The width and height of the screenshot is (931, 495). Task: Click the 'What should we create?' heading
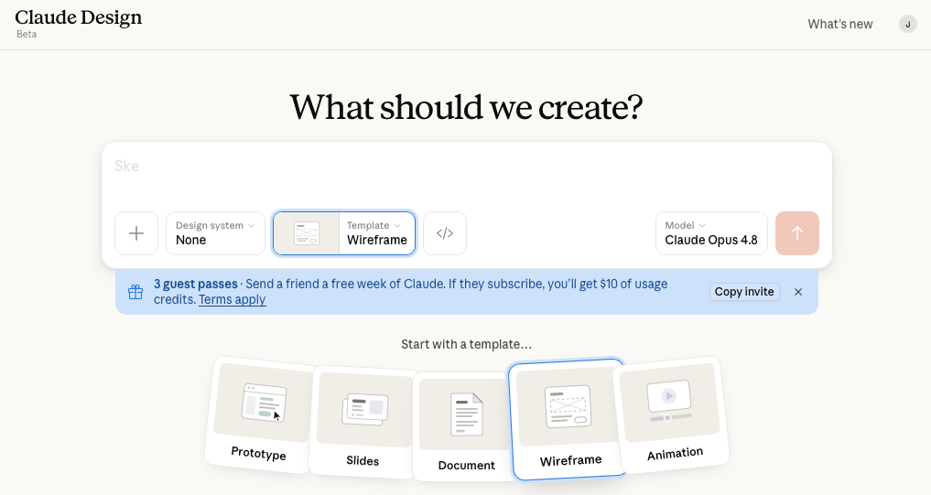point(466,107)
